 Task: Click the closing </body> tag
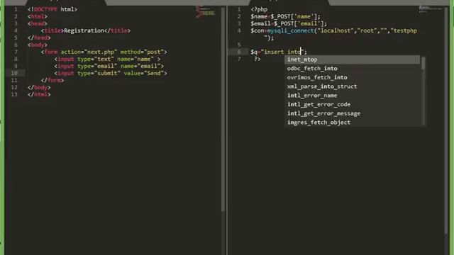click(x=39, y=87)
